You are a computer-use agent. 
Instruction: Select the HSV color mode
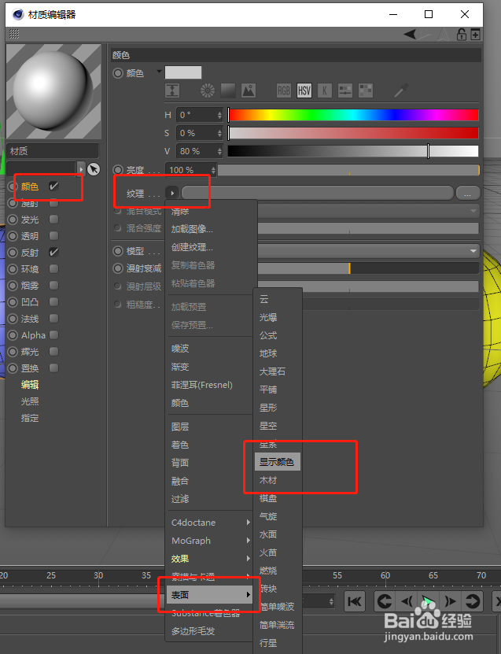tap(304, 91)
